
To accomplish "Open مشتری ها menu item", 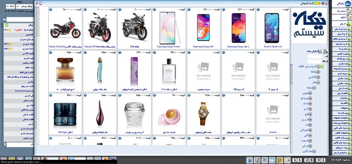I will (x=342, y=49).
